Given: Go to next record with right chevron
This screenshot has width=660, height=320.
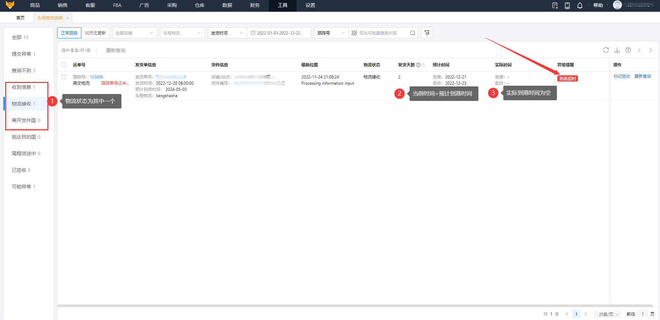Looking at the screenshot, I should (651, 50).
